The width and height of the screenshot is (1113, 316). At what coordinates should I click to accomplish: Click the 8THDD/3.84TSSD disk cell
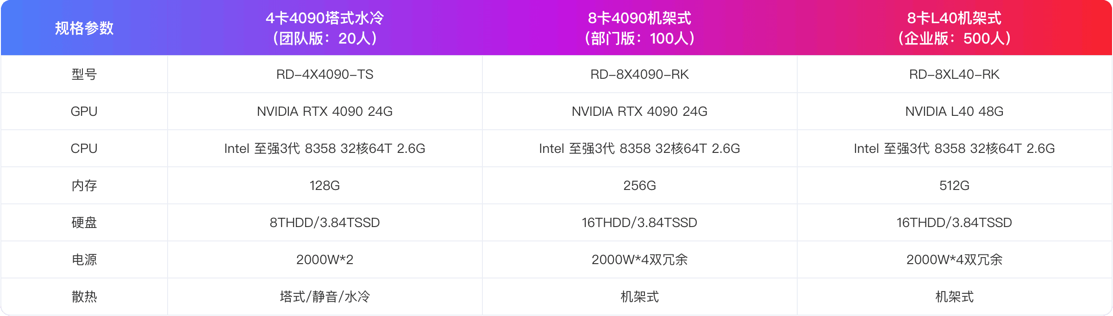pyautogui.click(x=325, y=222)
